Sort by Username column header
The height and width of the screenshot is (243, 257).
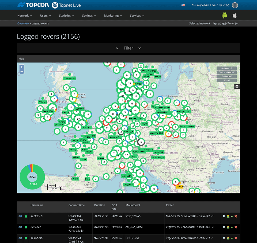pyautogui.click(x=37, y=205)
